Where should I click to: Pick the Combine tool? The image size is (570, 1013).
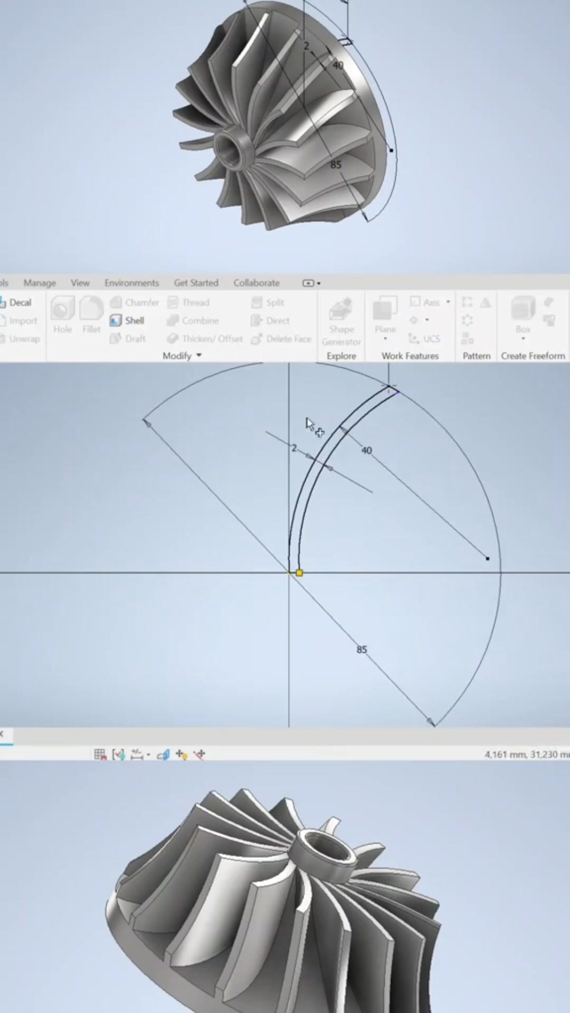(193, 320)
